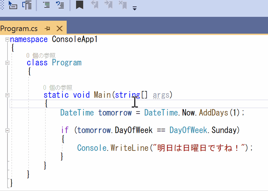Toggle a bookmark on current line
Viewport: 268px width, 191px height.
(80, 5)
